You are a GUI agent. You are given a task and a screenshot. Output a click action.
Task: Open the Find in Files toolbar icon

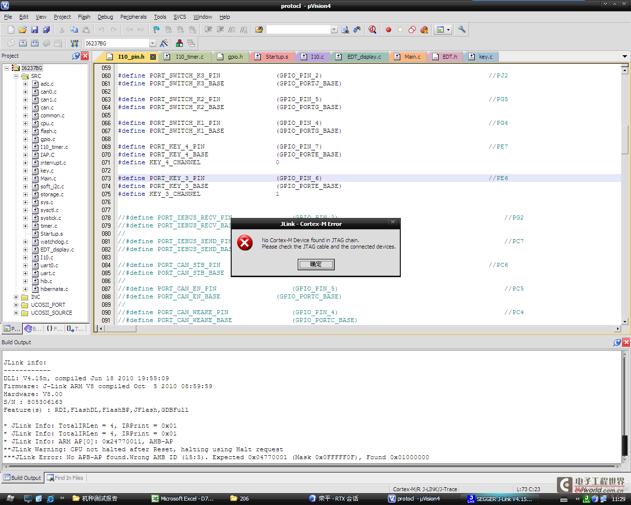[259, 30]
